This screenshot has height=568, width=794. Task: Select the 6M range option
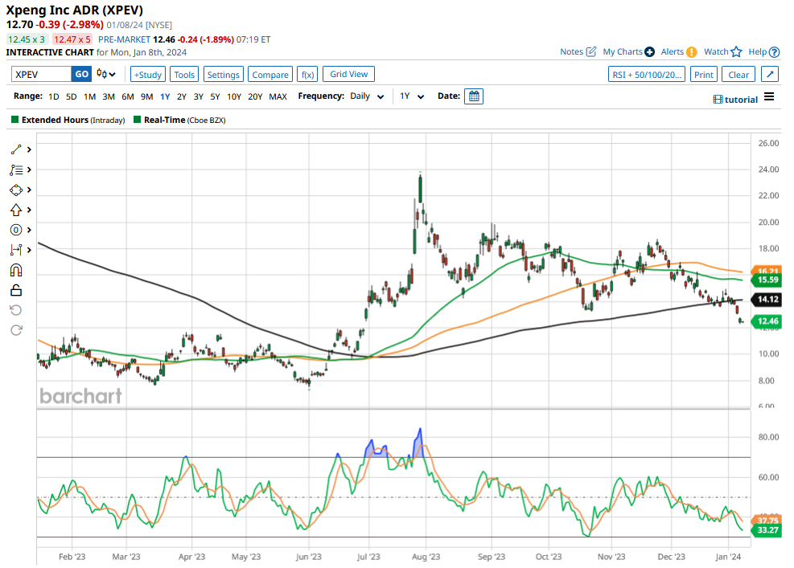click(127, 96)
